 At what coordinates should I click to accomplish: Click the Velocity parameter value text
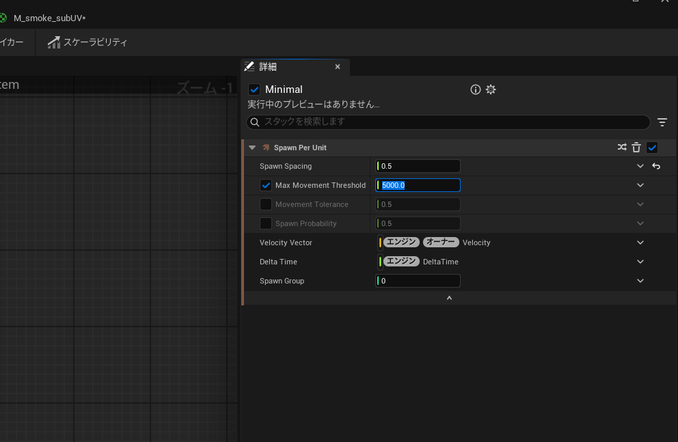(x=476, y=243)
